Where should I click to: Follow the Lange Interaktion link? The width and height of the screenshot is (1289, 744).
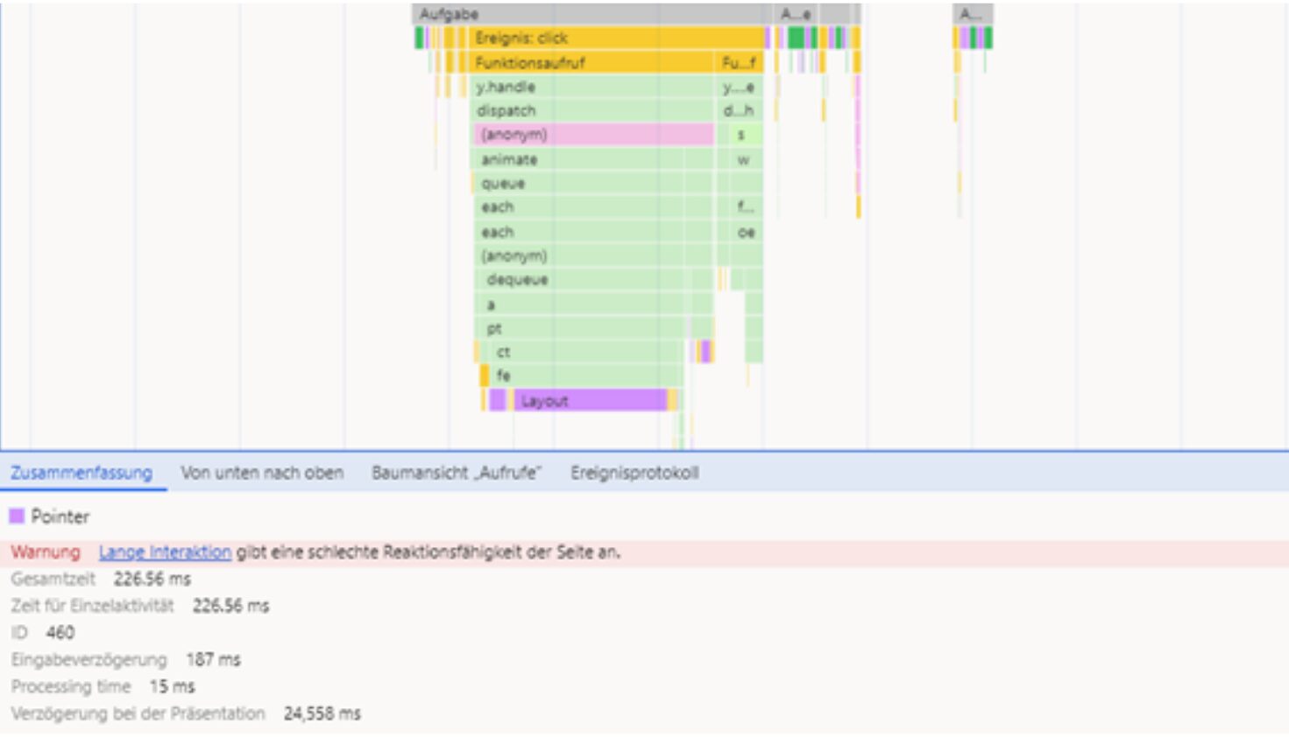click(165, 552)
